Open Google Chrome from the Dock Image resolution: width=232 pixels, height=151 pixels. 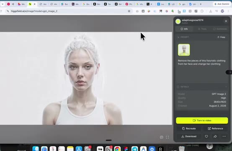117,148
